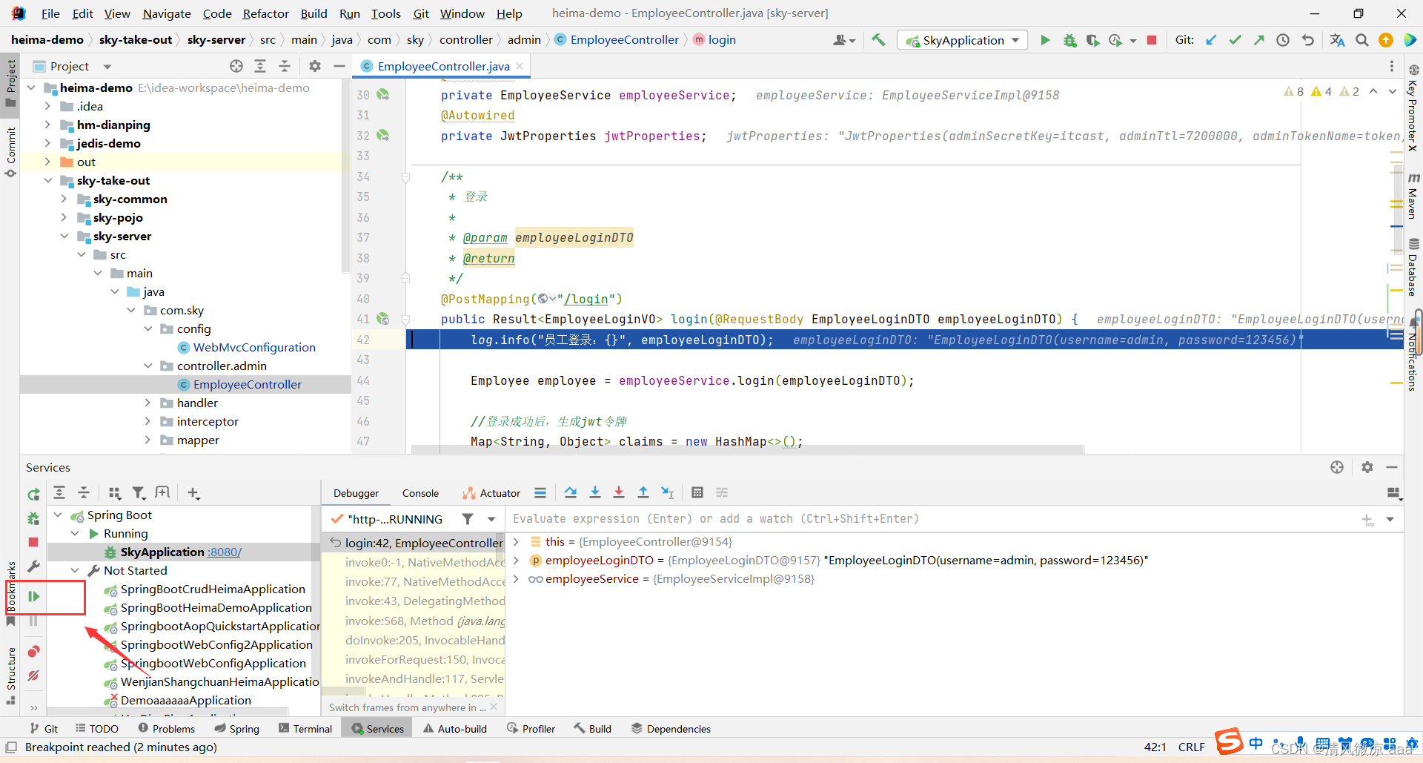Open thread filter dropdown arrow

pos(491,519)
